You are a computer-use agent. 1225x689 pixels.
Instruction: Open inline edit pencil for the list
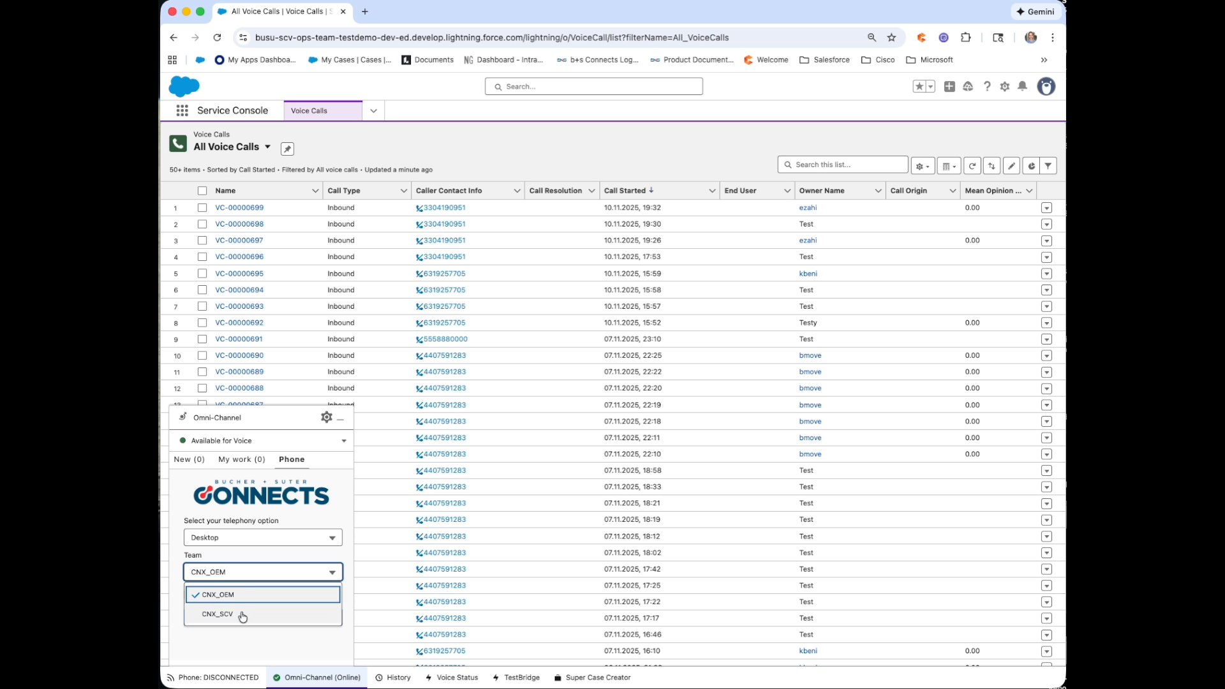pyautogui.click(x=1012, y=166)
